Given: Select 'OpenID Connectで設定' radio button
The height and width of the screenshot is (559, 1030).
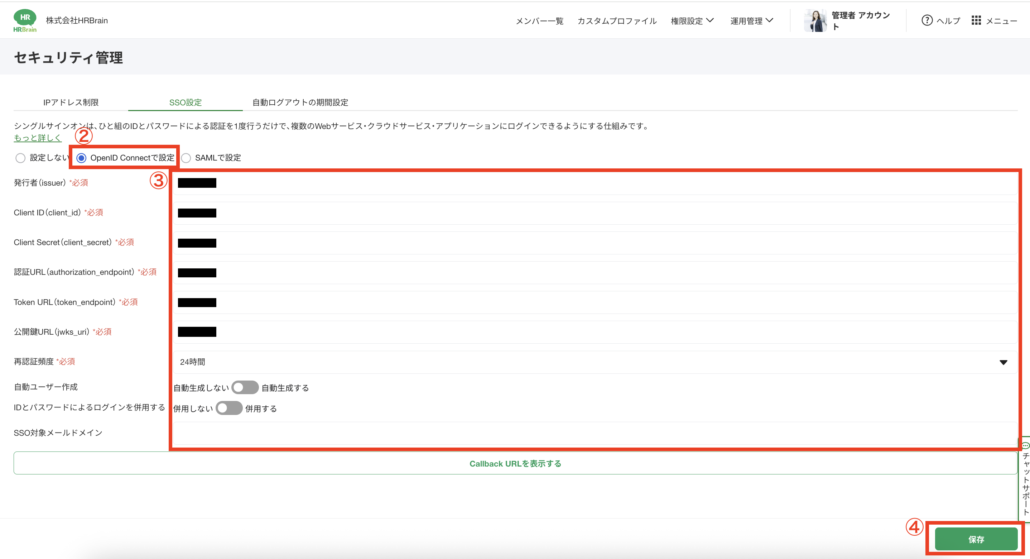Looking at the screenshot, I should 82,158.
